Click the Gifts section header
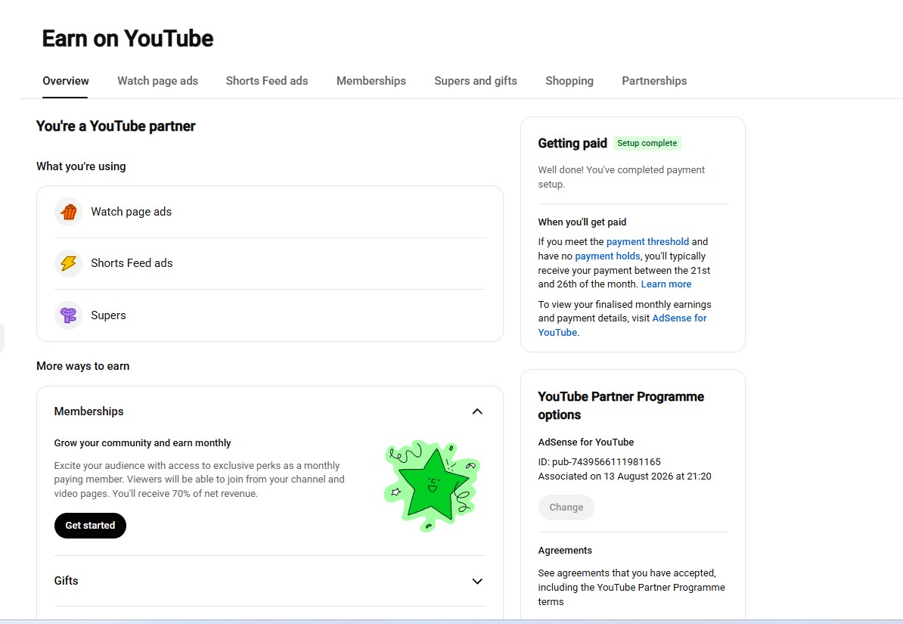Screen dimensions: 903x624 67,581
